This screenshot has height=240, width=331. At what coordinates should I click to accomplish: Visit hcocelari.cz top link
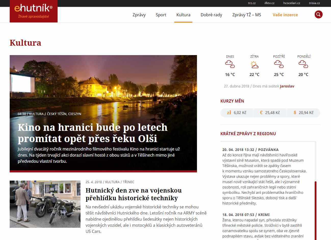292,3
